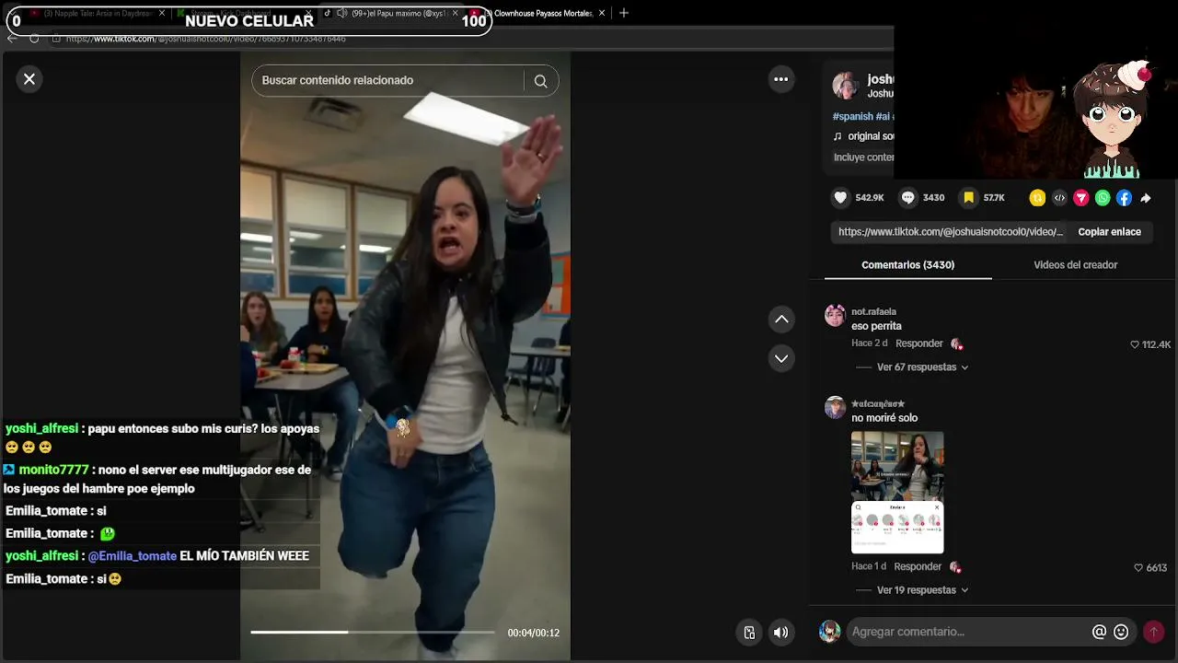Click the #spanish hashtag
The width and height of the screenshot is (1178, 663).
pos(852,117)
